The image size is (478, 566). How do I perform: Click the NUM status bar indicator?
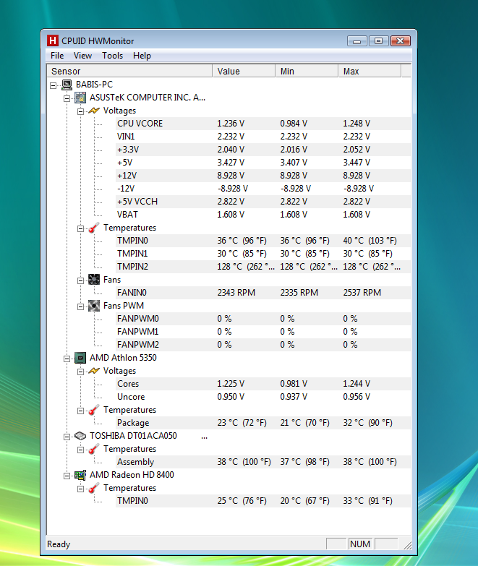[360, 544]
